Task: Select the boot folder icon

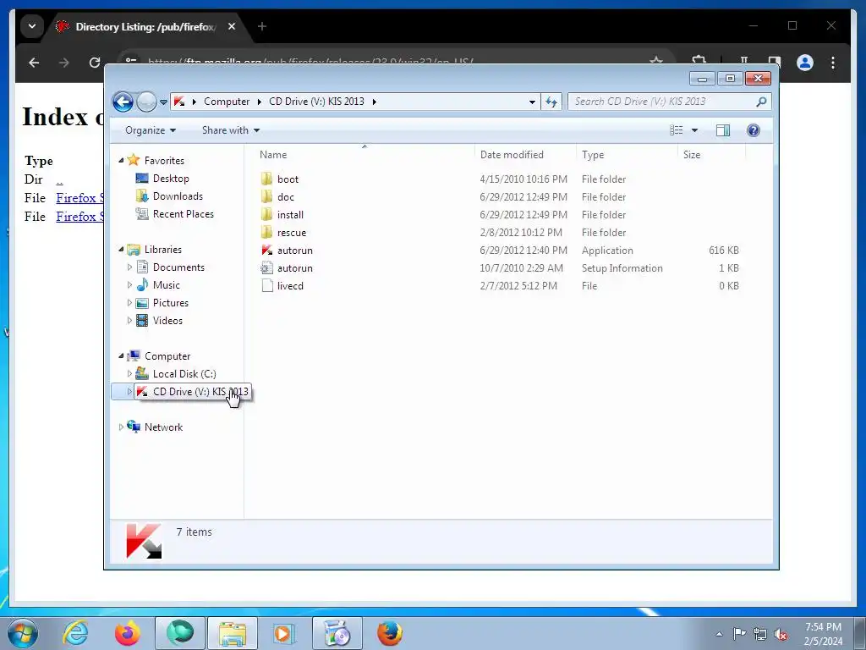Action: pyautogui.click(x=266, y=179)
